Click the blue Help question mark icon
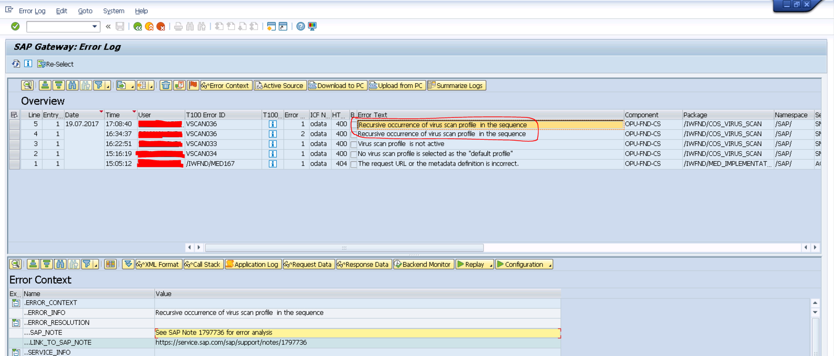The width and height of the screenshot is (834, 356). tap(300, 26)
